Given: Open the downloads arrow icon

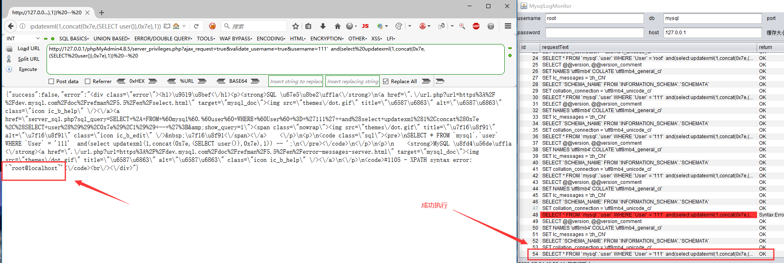Looking at the screenshot, I should (x=323, y=26).
